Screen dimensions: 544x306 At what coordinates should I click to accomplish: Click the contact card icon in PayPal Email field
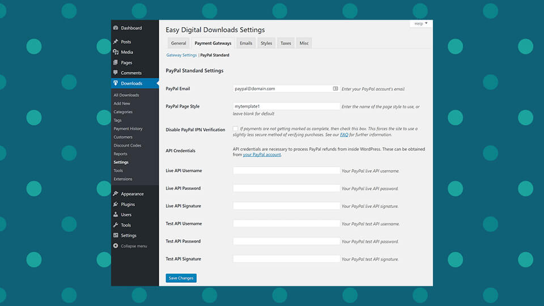335,88
